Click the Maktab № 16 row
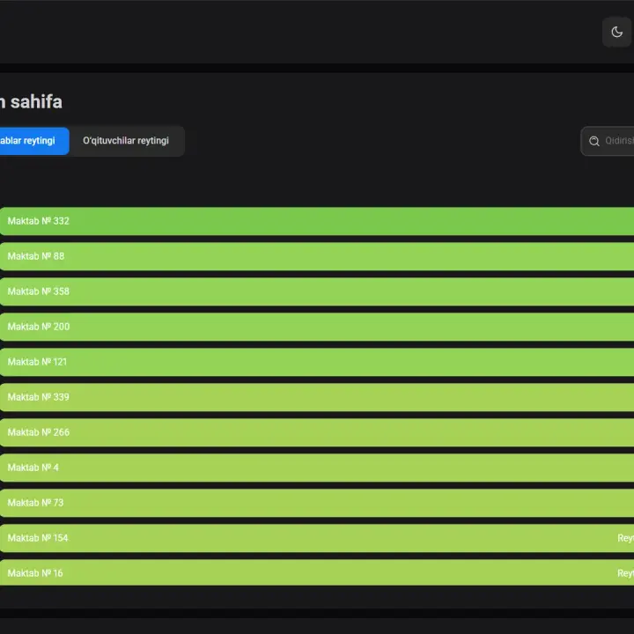 [x=317, y=572]
